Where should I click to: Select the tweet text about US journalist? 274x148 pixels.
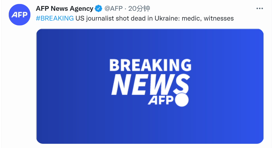[x=155, y=18]
